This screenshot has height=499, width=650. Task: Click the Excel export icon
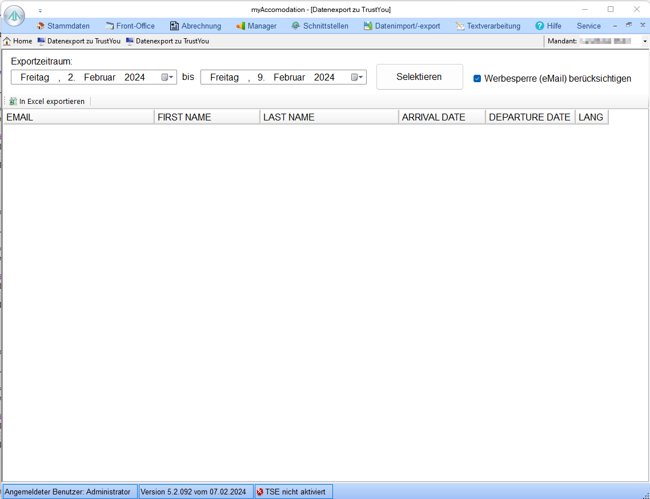[13, 101]
